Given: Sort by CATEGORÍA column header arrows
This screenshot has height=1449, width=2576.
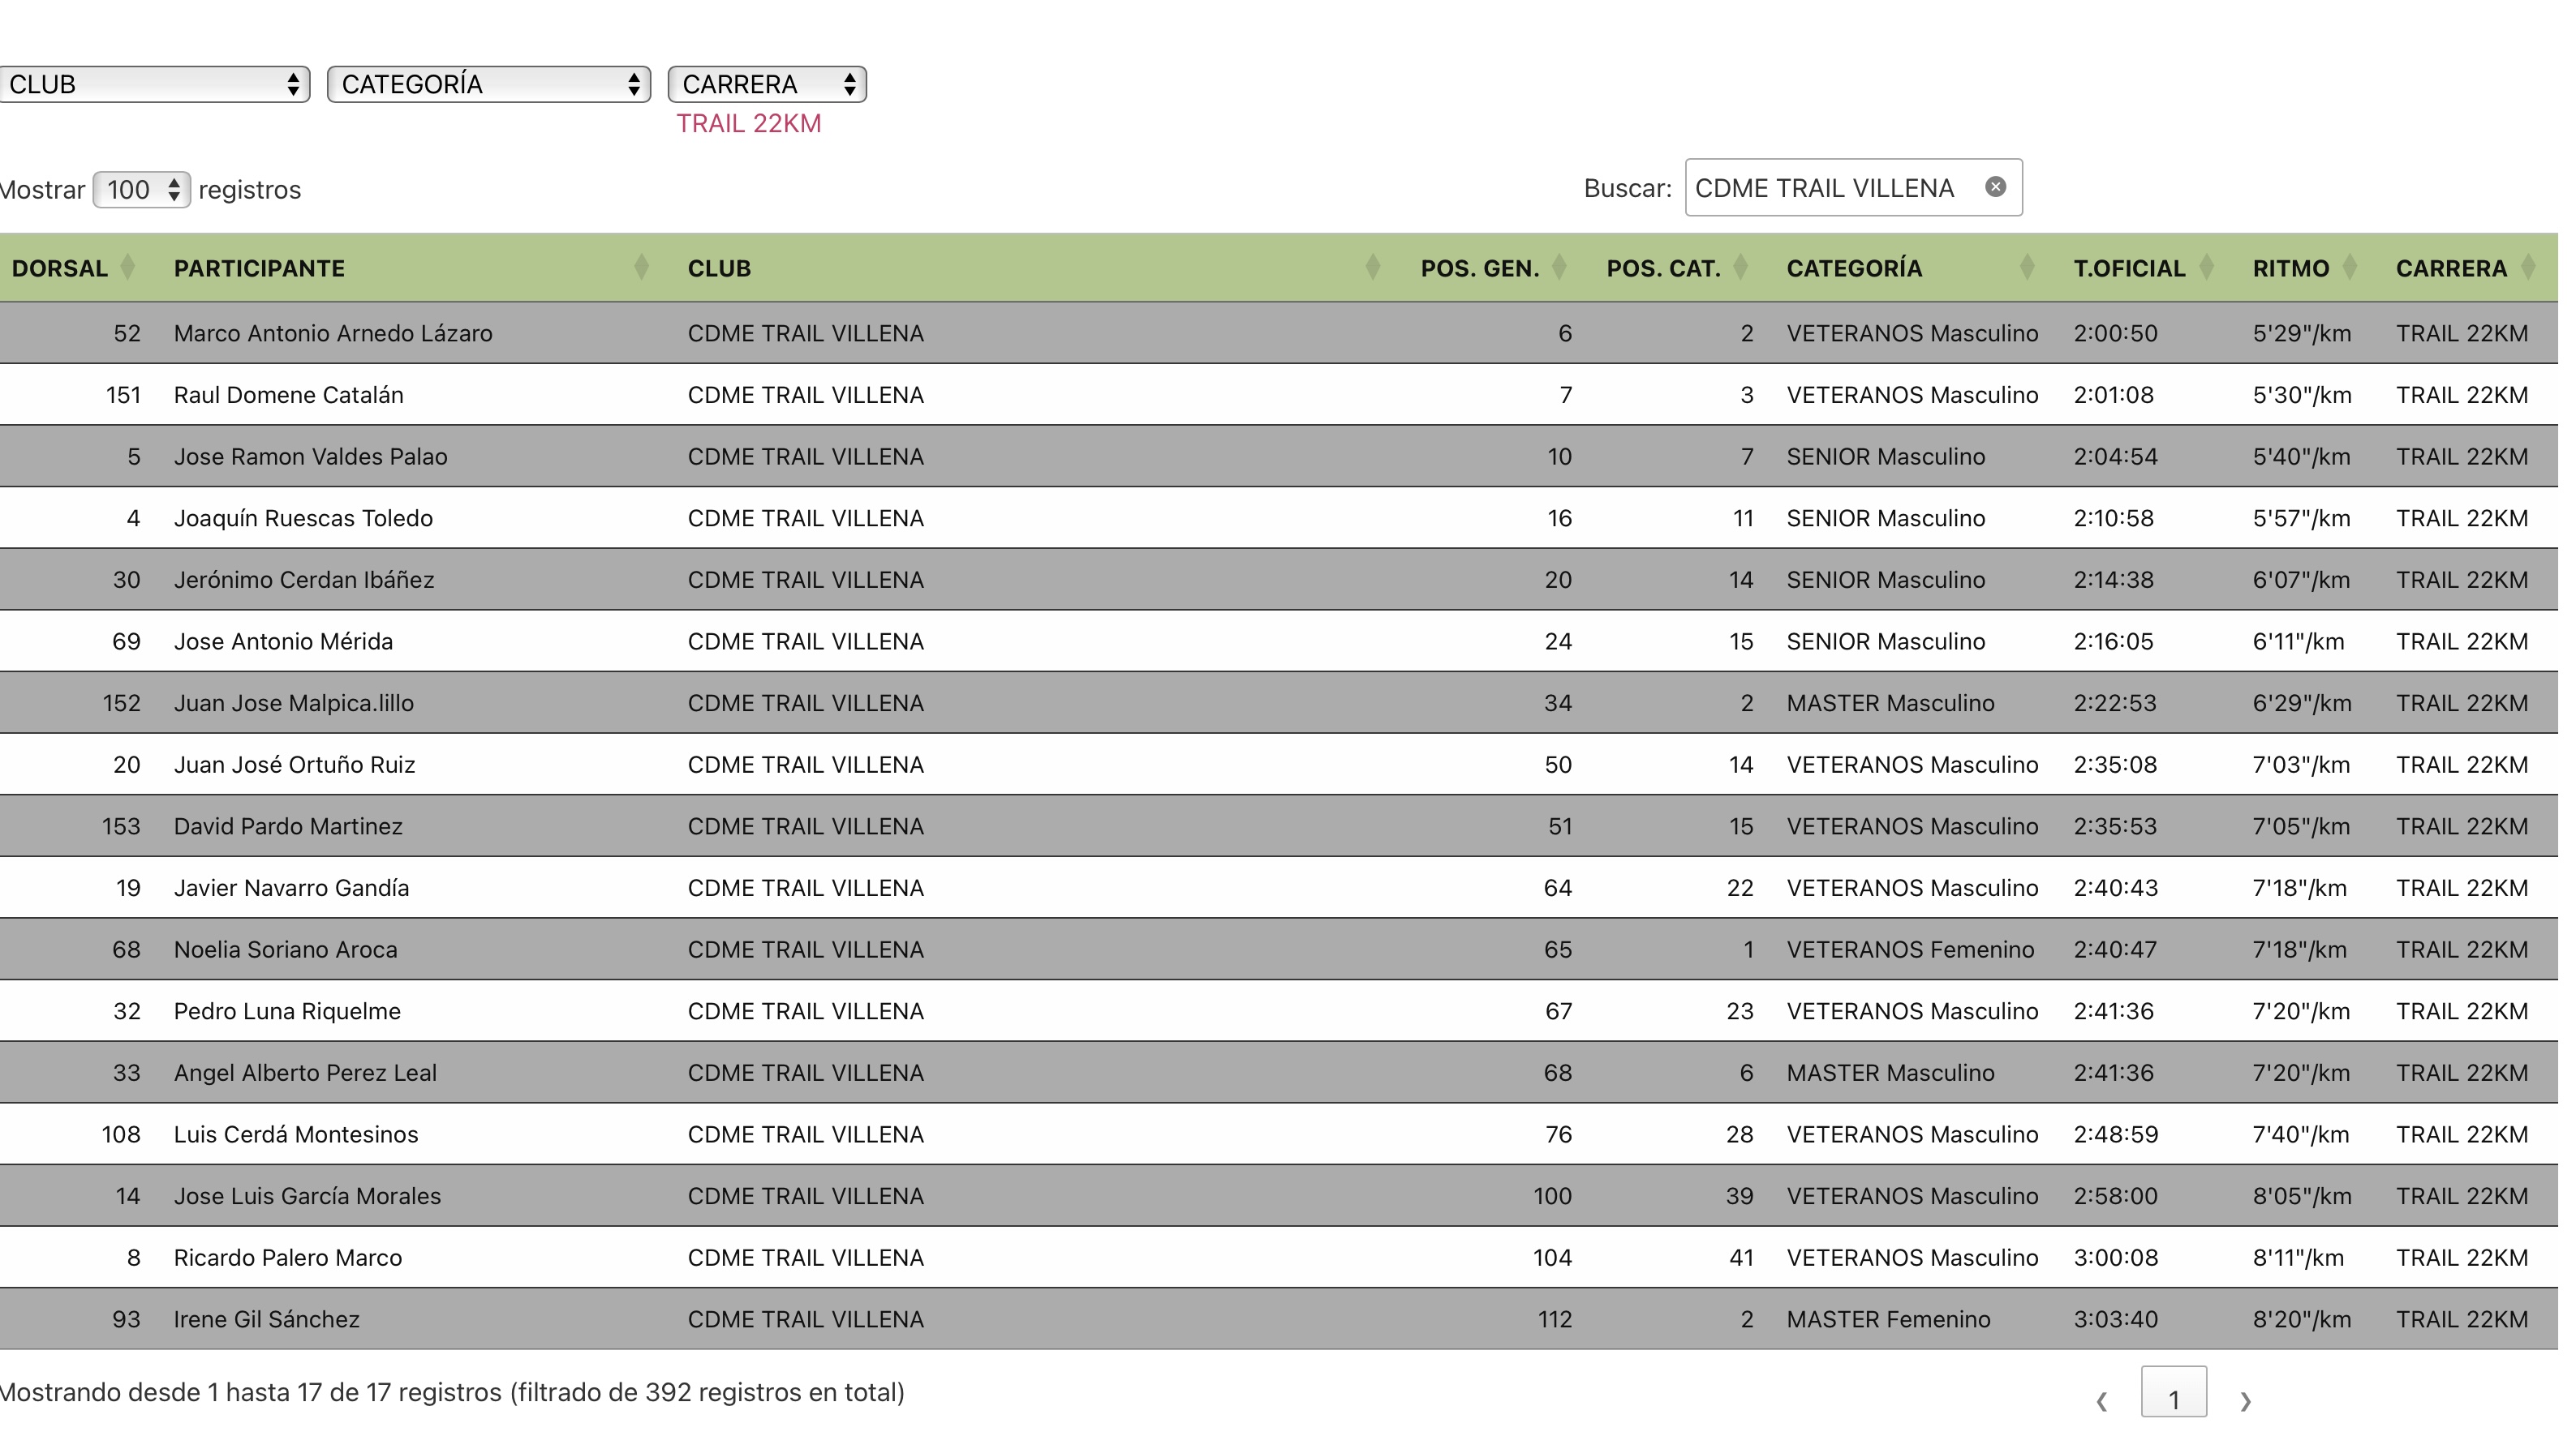Looking at the screenshot, I should 2027,267.
